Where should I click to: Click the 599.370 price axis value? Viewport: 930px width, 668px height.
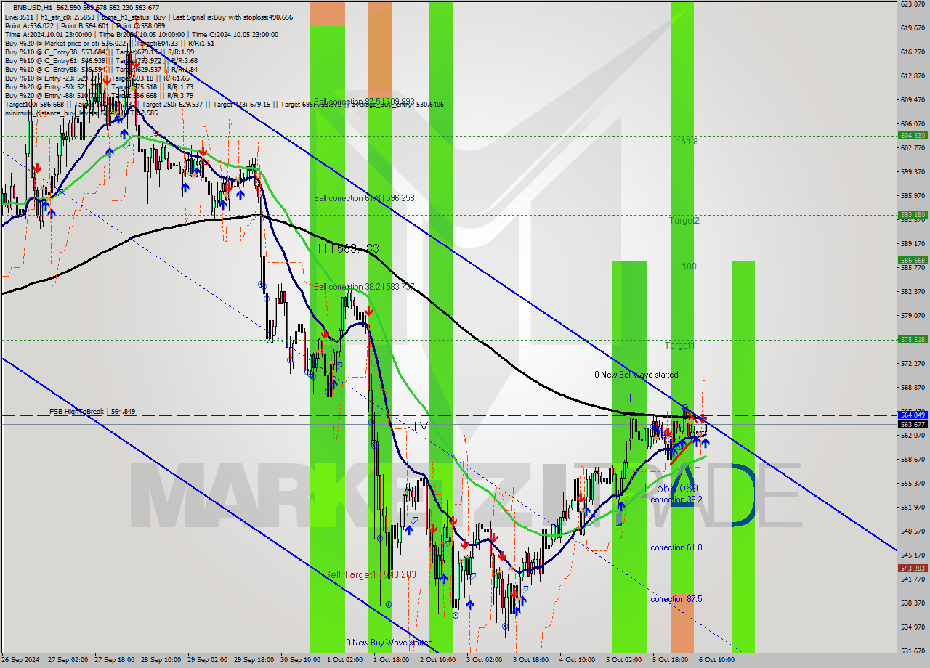coord(913,172)
